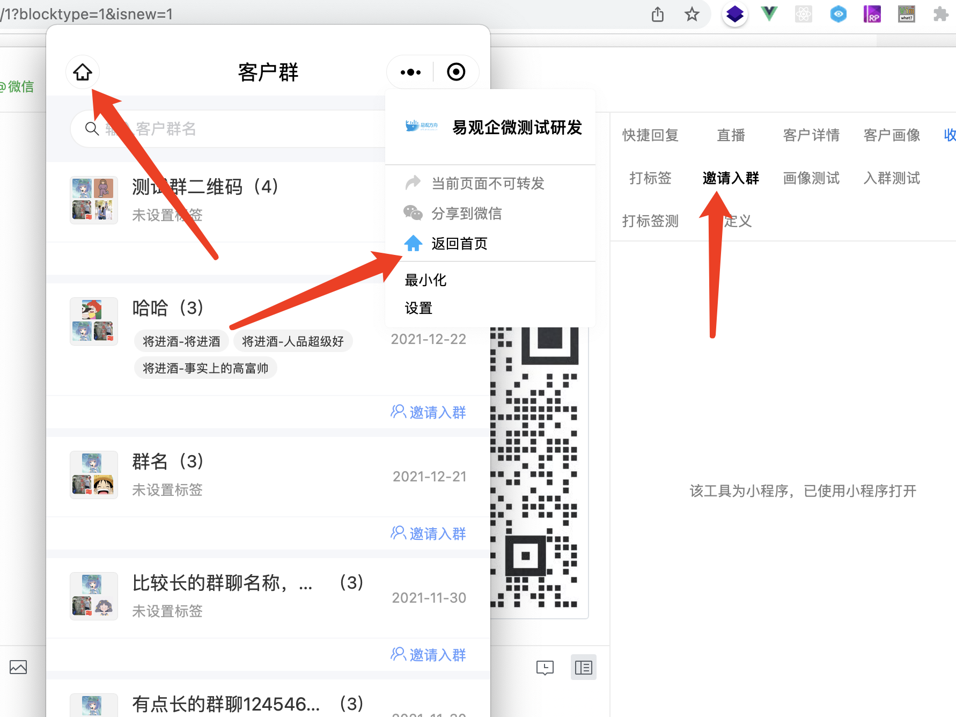This screenshot has height=717, width=956.
Task: Close mini program via the circle target icon
Action: pos(456,72)
